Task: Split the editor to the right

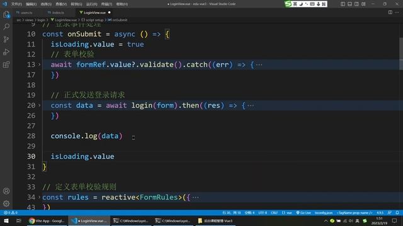Action: coord(390,13)
